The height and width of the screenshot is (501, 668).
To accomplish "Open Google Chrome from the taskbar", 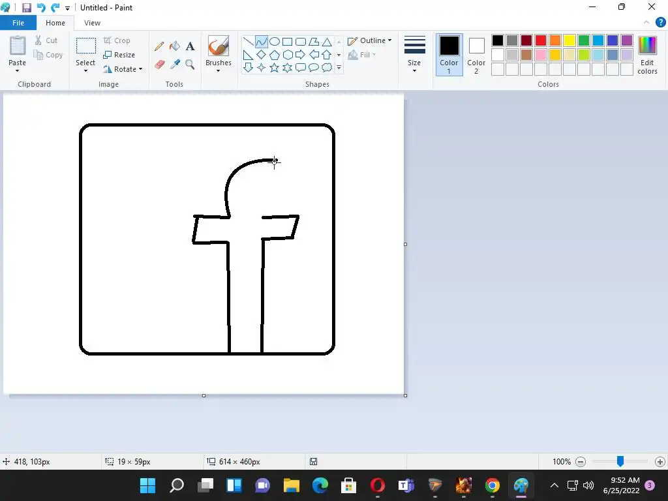I will click(492, 485).
